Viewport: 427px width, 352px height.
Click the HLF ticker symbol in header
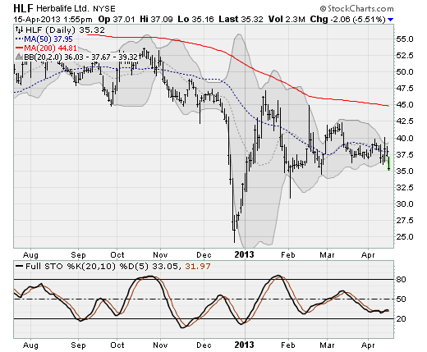tap(23, 9)
